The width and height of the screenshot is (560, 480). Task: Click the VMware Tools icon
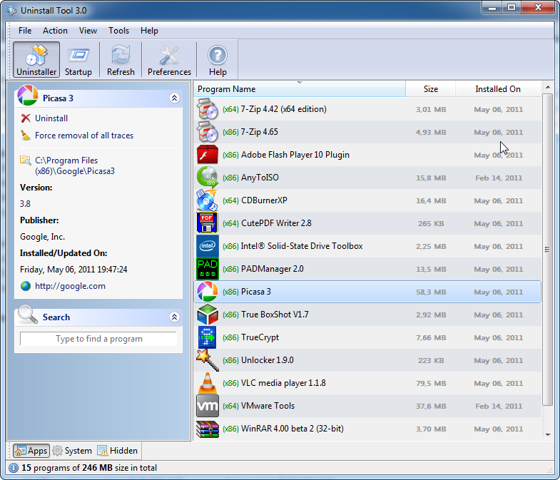pyautogui.click(x=207, y=406)
